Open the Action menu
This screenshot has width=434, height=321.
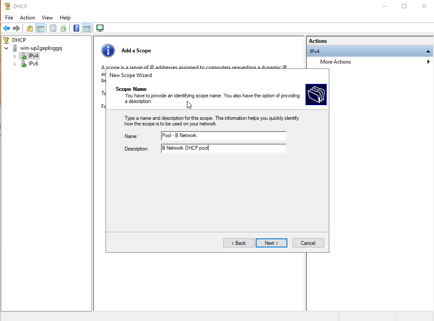[27, 18]
